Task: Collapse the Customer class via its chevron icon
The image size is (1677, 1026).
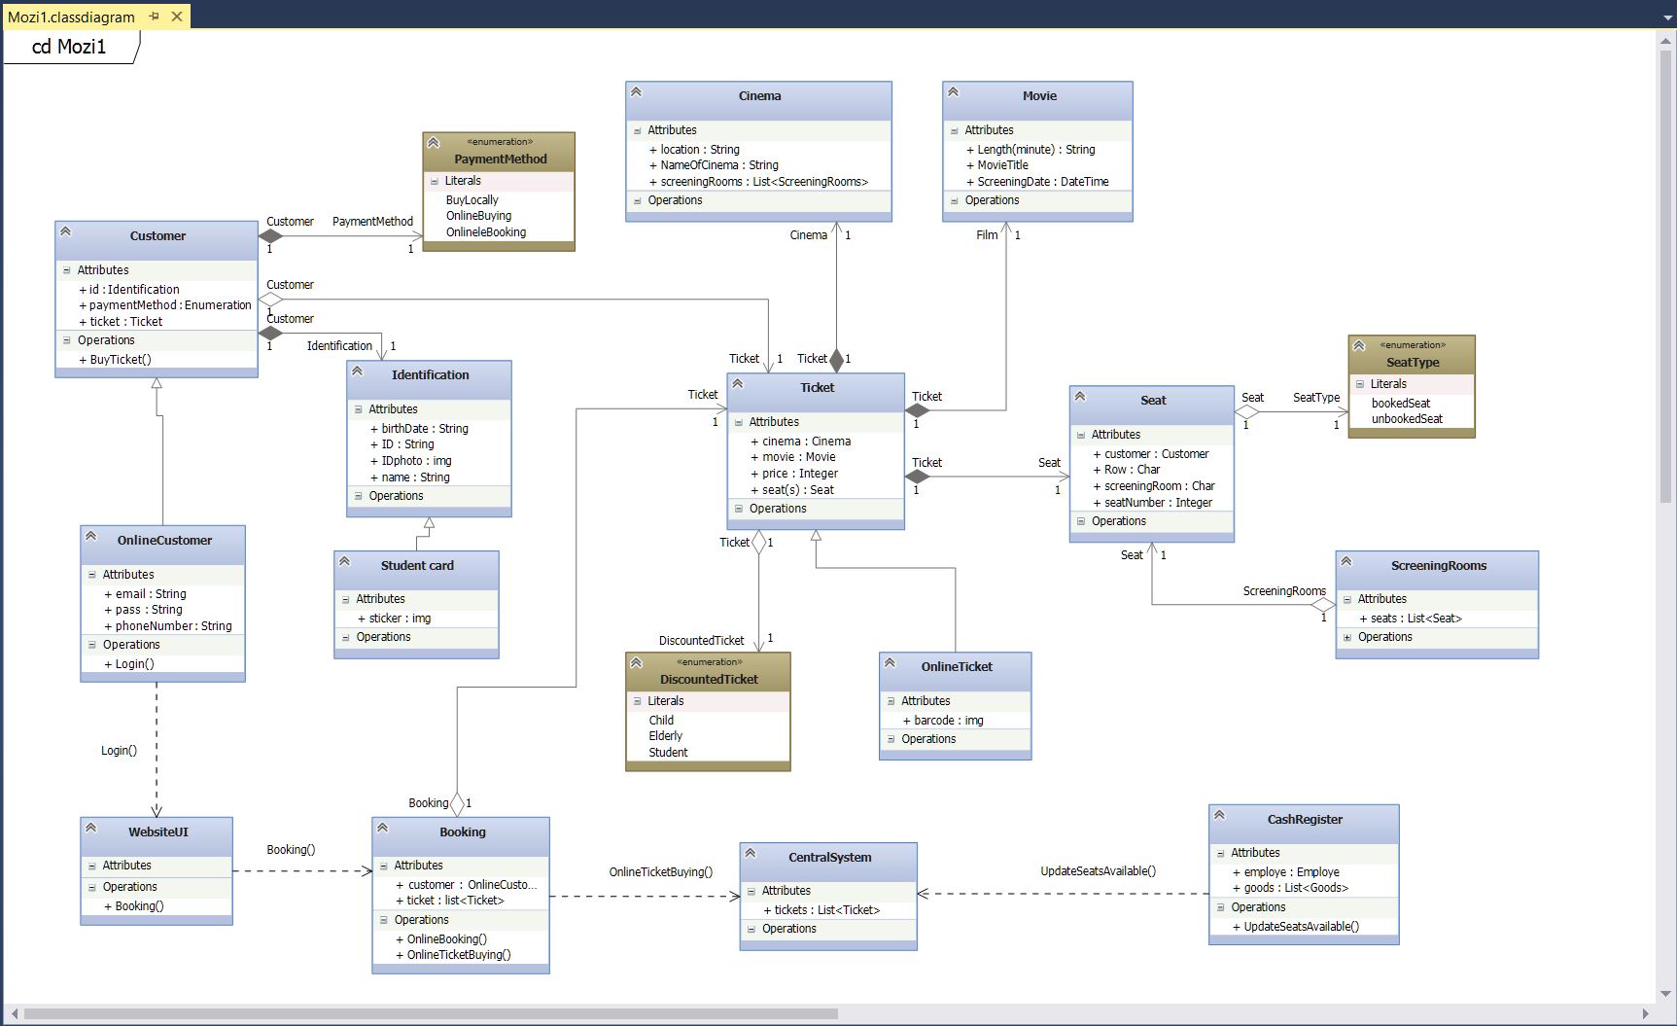Action: [66, 230]
